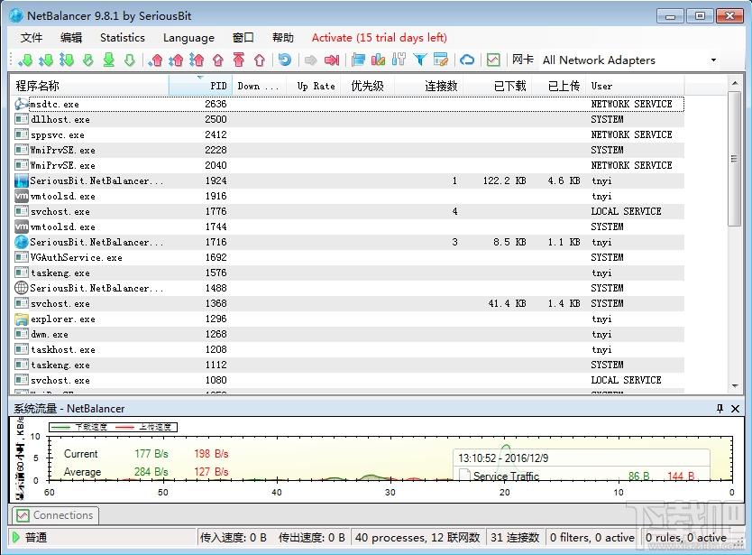Screen dimensions: 752x555
Task: Click the blue cloud sync icon
Action: coord(467,60)
